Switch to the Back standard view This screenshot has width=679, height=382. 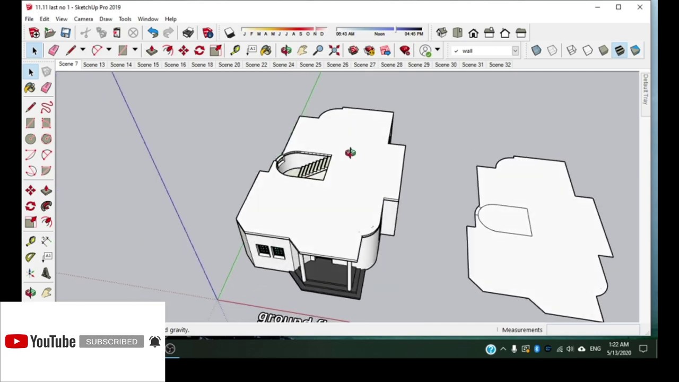point(505,33)
